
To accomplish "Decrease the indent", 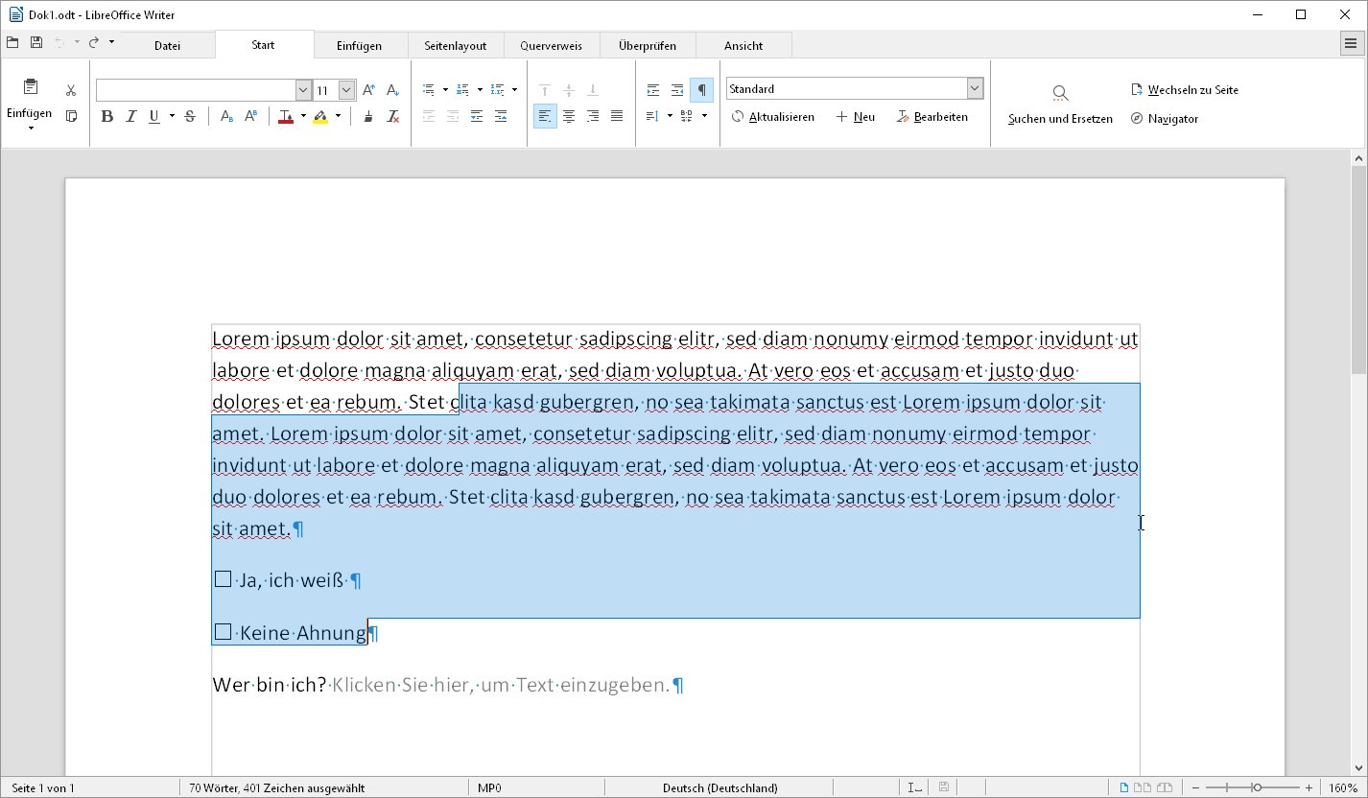I will tap(677, 90).
